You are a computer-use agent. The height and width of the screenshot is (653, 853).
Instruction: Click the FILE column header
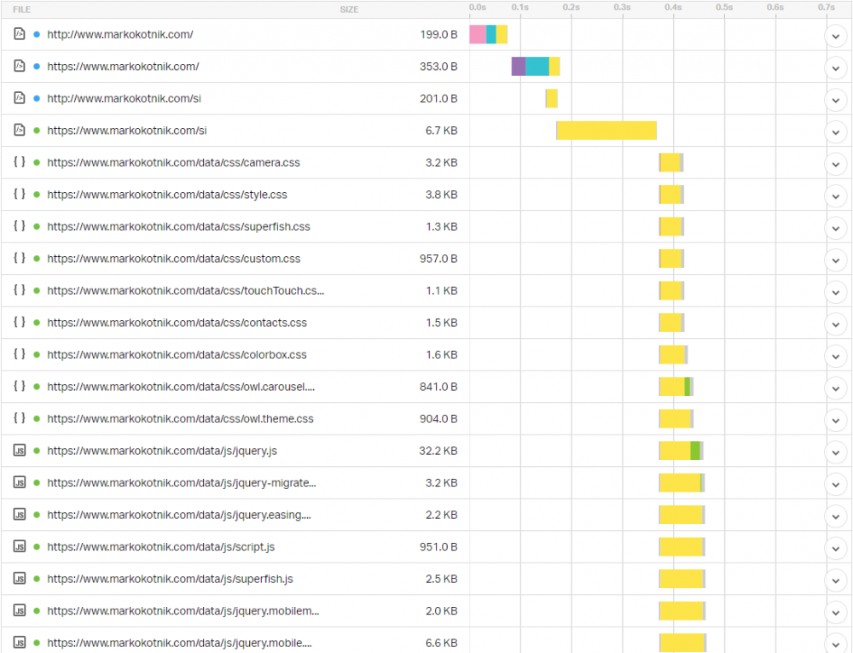tap(22, 9)
